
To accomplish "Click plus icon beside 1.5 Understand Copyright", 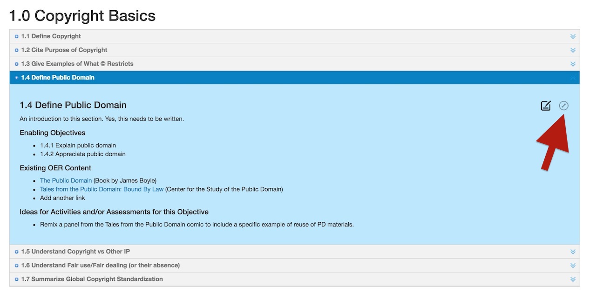I will click(x=17, y=252).
